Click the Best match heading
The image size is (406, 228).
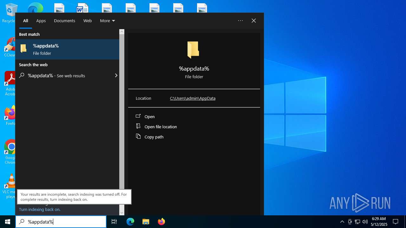point(29,34)
